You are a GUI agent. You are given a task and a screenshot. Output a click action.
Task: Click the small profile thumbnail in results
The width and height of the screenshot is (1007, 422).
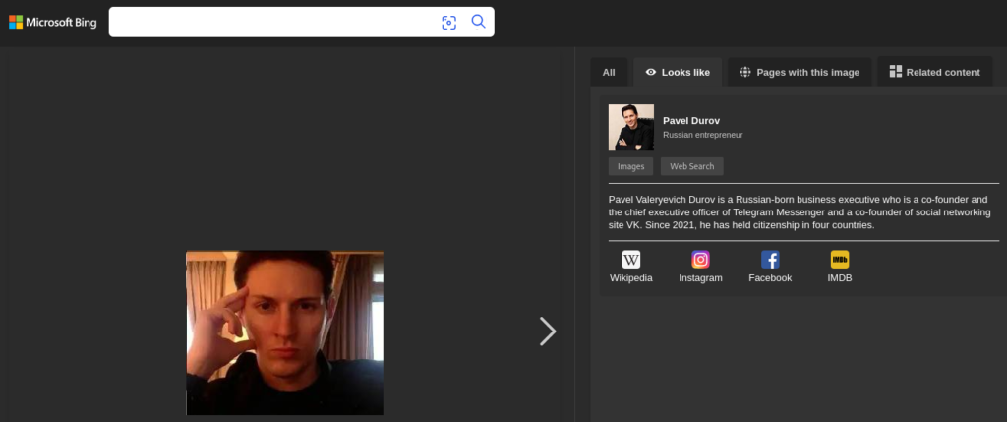pos(631,127)
